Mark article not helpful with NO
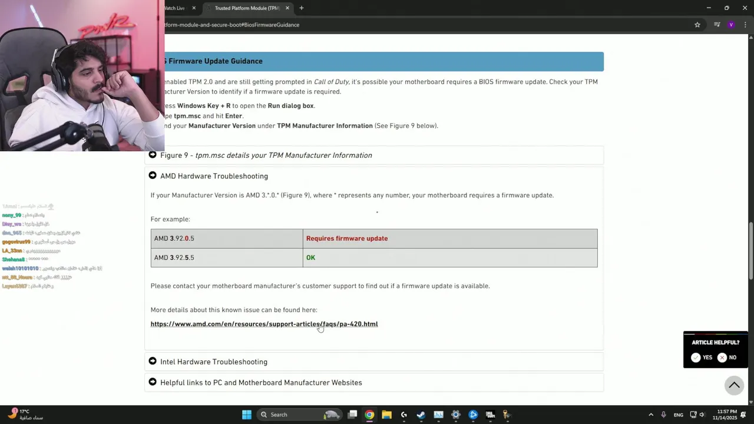This screenshot has width=754, height=424. click(x=727, y=357)
